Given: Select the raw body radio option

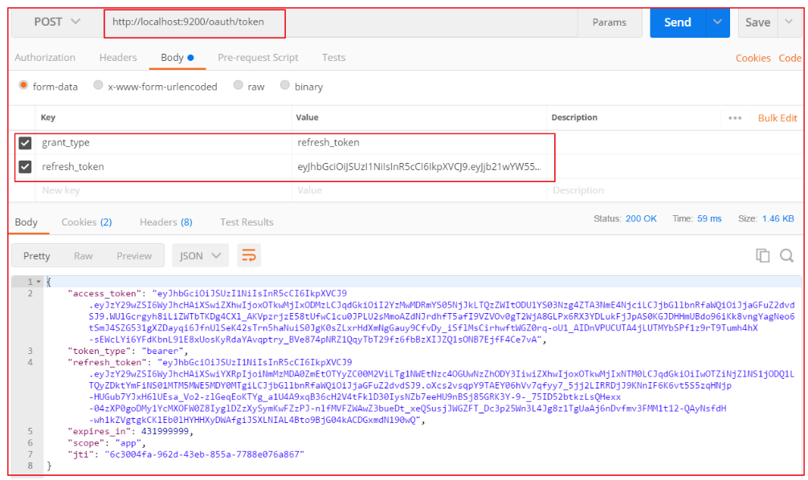Looking at the screenshot, I should tap(238, 85).
